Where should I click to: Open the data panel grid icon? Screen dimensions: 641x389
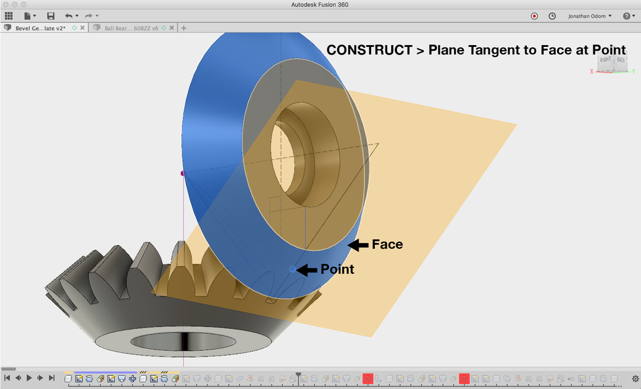(9, 16)
